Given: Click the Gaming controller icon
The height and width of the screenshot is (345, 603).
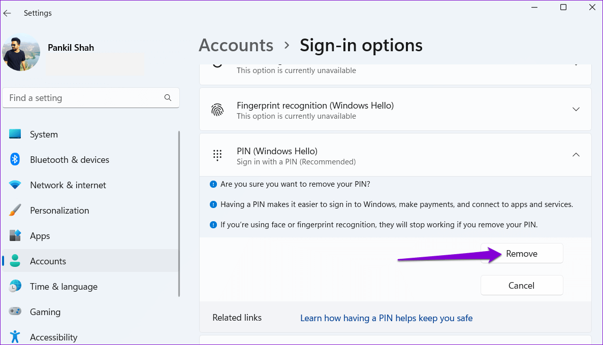Looking at the screenshot, I should point(15,311).
